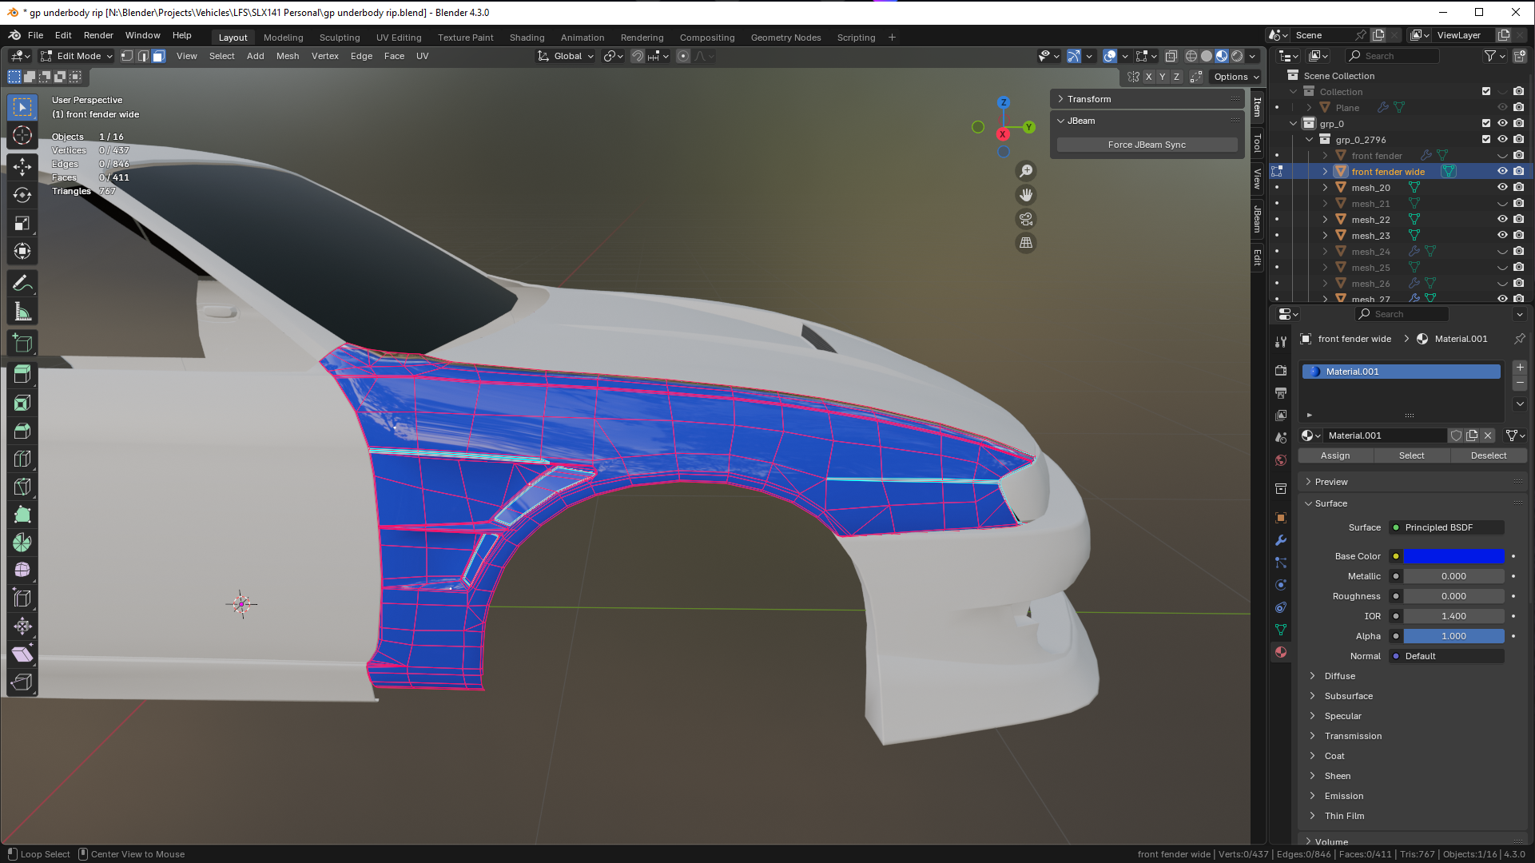Click the Force JBeam Sync button
Screen dimensions: 1535x863
coord(1146,145)
